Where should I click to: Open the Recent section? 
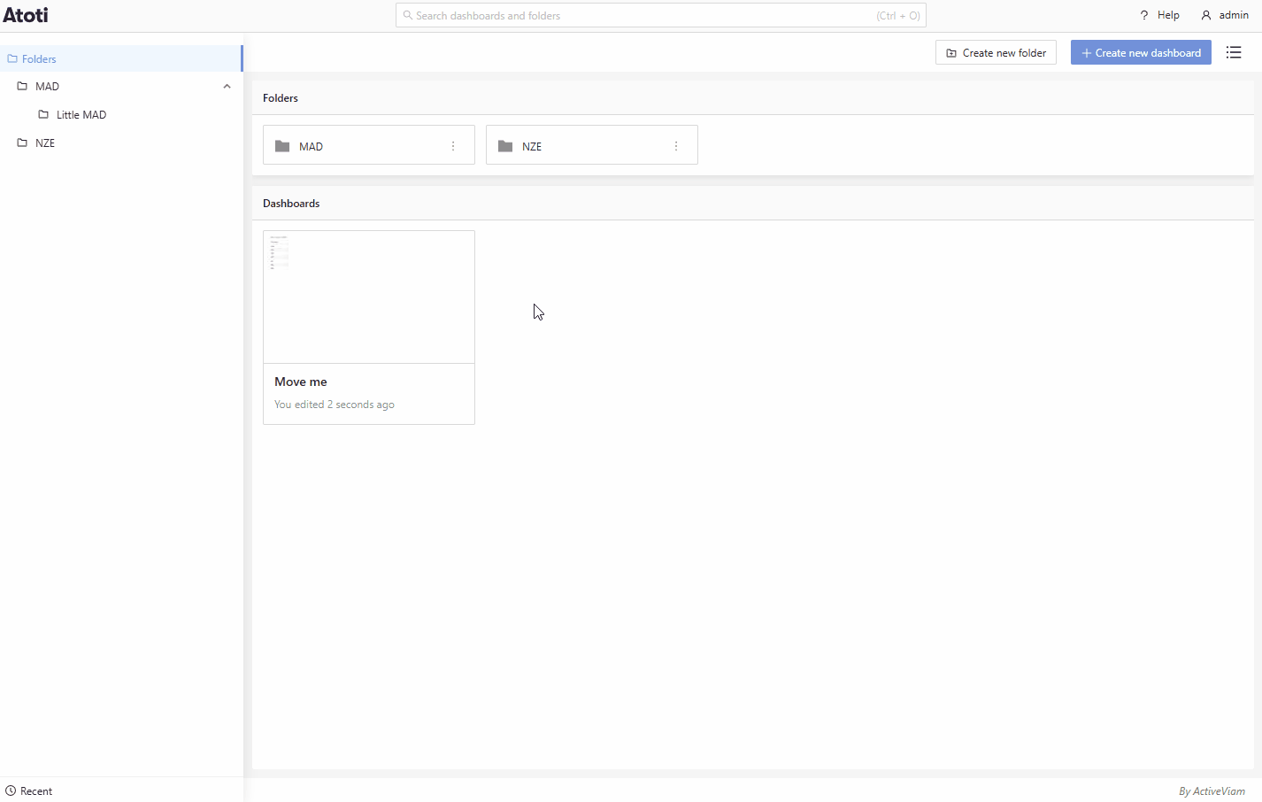35,790
